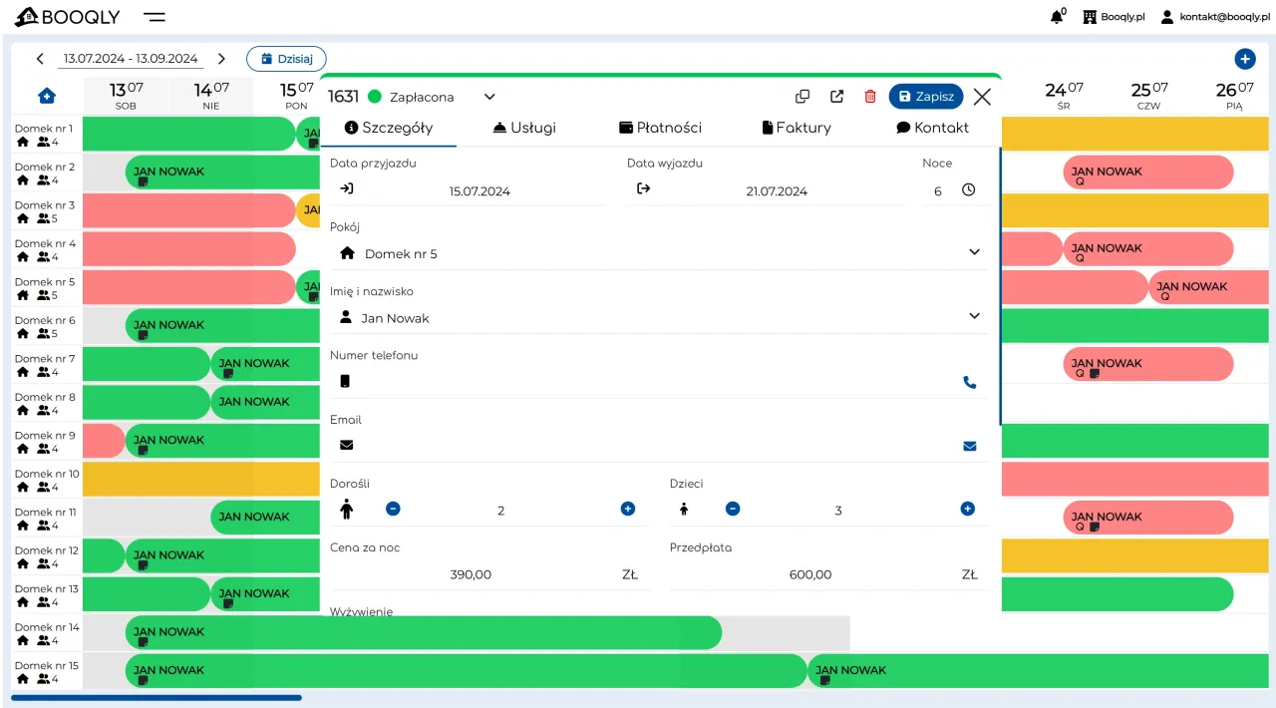Open the Pokój room dropdown
Image resolution: width=1276 pixels, height=708 pixels.
pyautogui.click(x=974, y=252)
